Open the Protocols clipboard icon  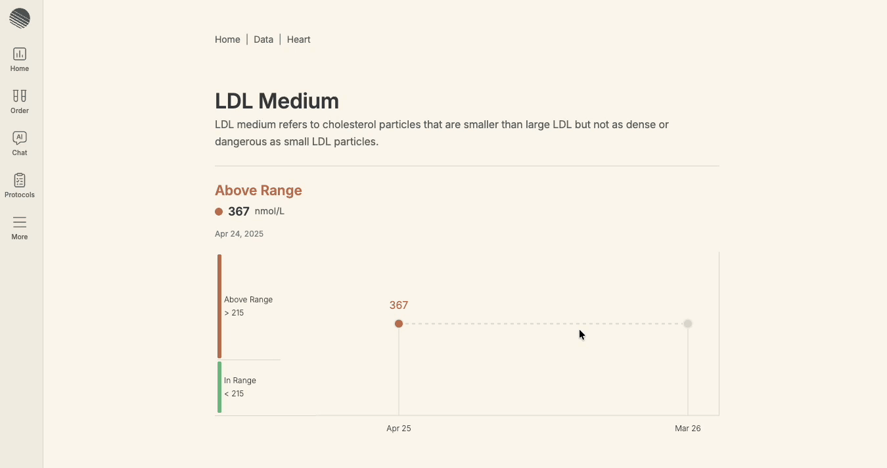click(20, 180)
